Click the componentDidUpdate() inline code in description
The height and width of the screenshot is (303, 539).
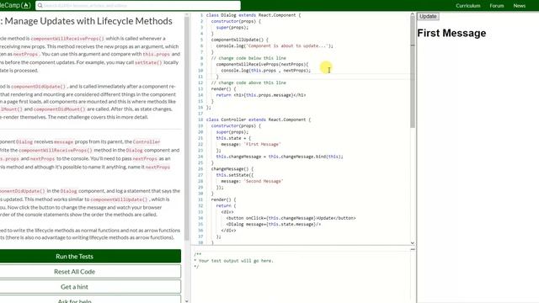tap(38, 87)
